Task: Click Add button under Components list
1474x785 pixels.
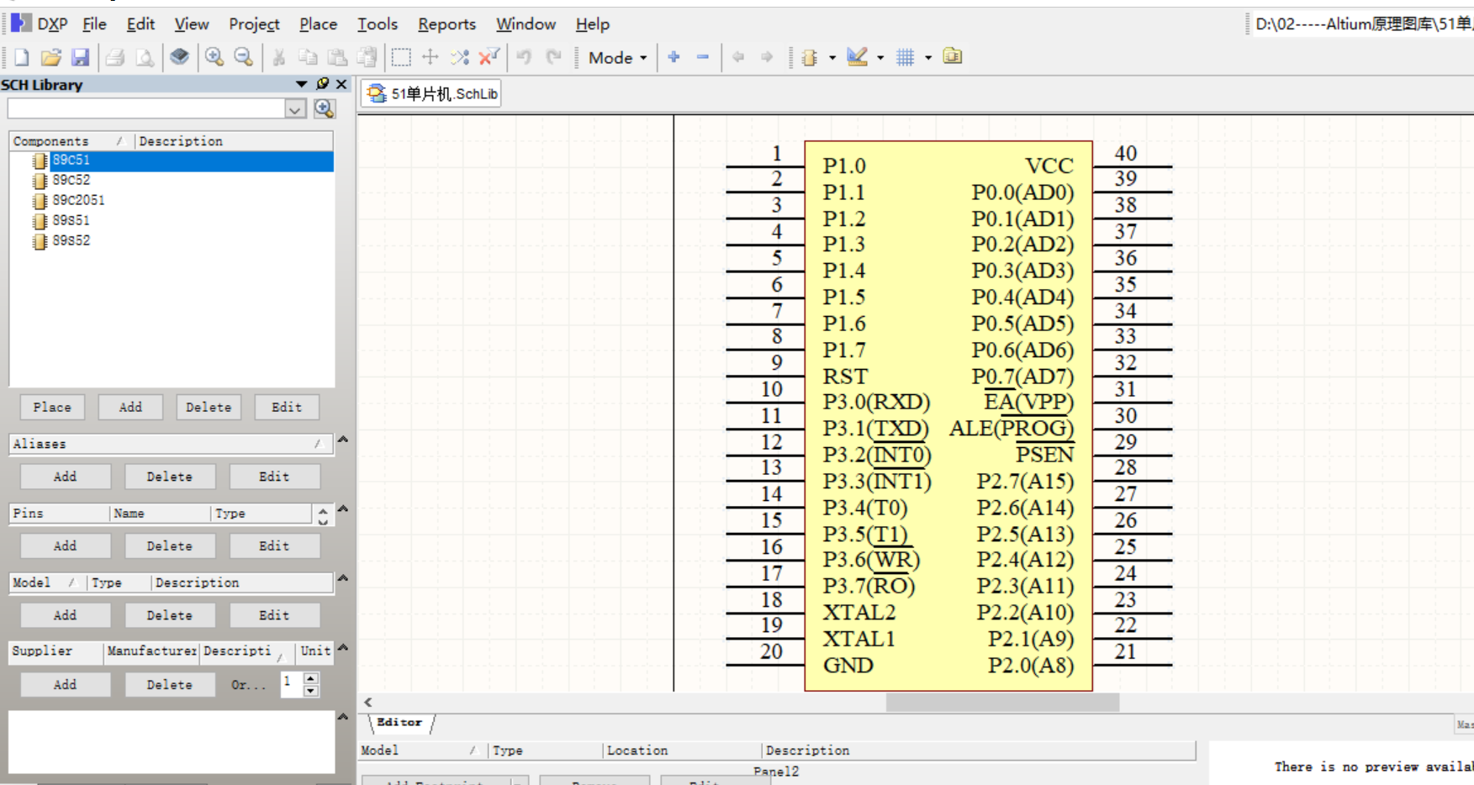Action: (x=130, y=407)
